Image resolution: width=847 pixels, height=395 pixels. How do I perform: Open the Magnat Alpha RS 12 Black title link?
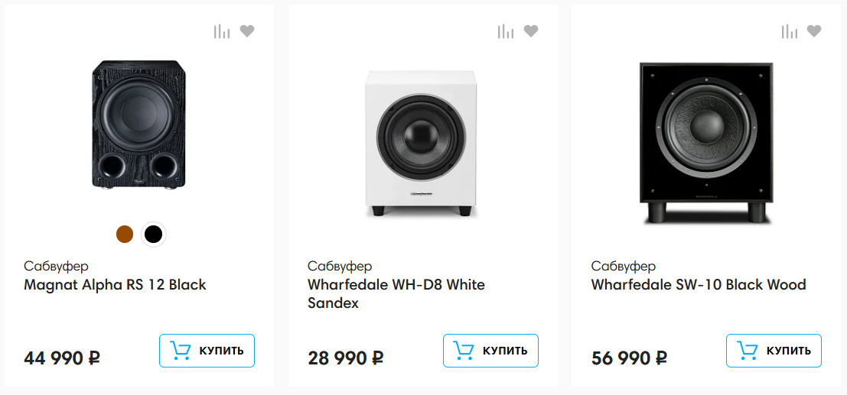(x=115, y=285)
